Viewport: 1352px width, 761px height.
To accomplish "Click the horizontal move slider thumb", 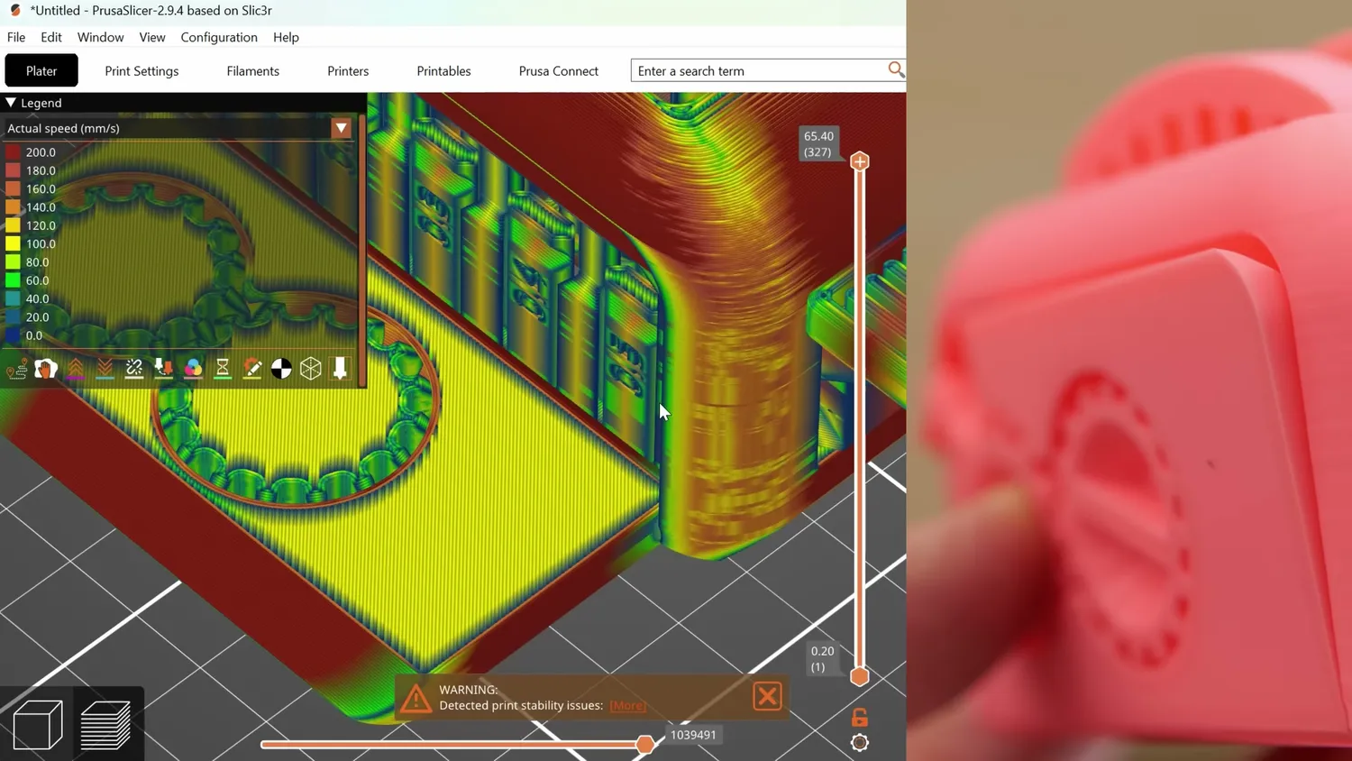I will (644, 745).
